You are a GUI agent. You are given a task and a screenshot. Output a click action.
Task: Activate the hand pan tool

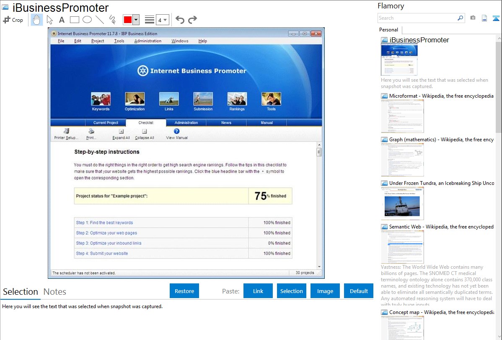click(36, 20)
